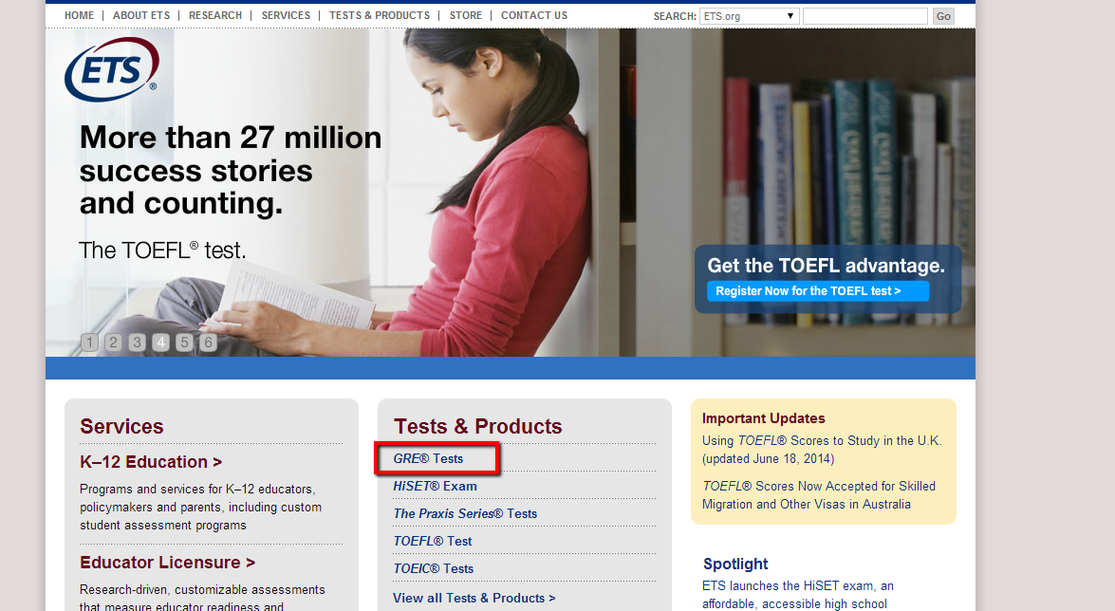This screenshot has height=611, width=1115.
Task: Open TOEFL Scores Accepted for Australia visas
Action: [x=819, y=495]
